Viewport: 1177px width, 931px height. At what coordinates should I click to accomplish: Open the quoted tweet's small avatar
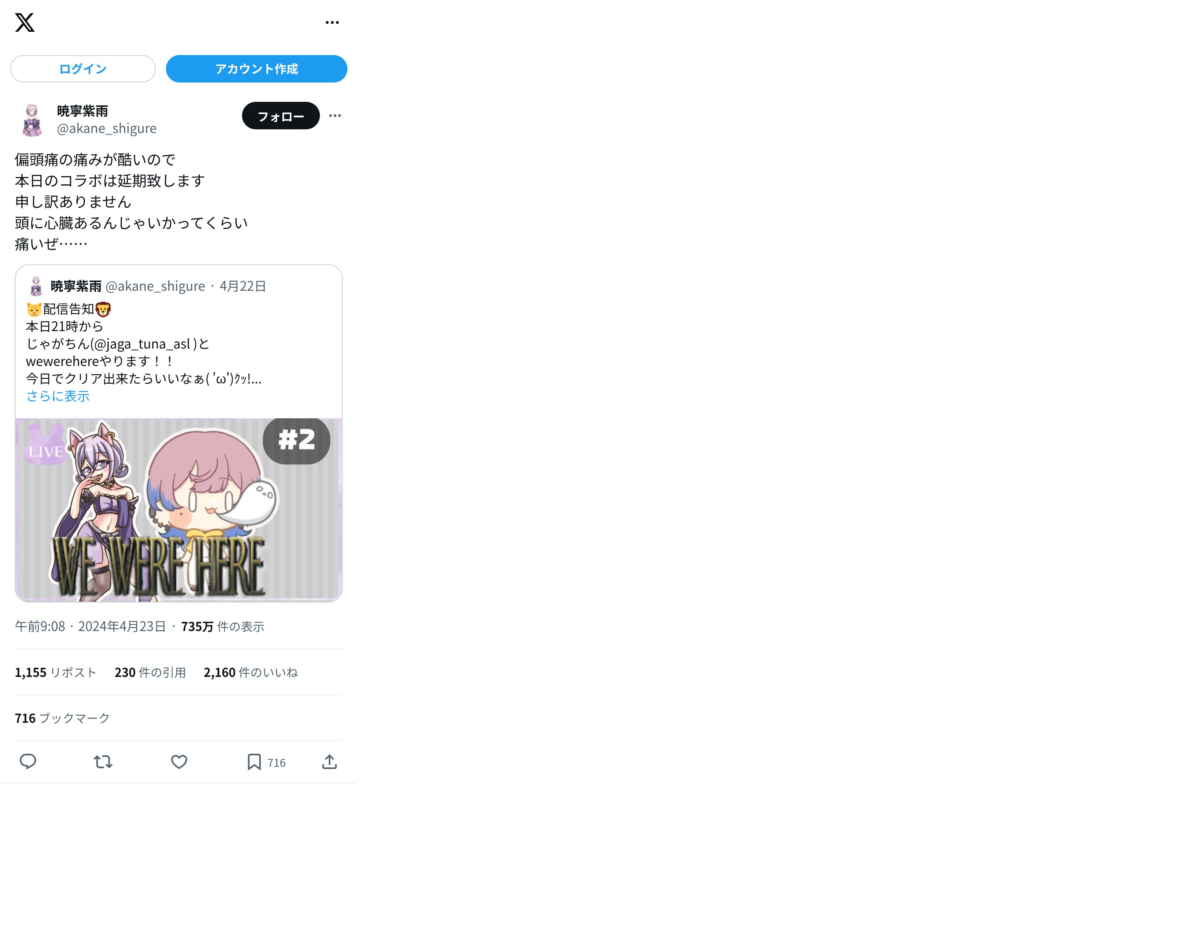pyautogui.click(x=36, y=286)
